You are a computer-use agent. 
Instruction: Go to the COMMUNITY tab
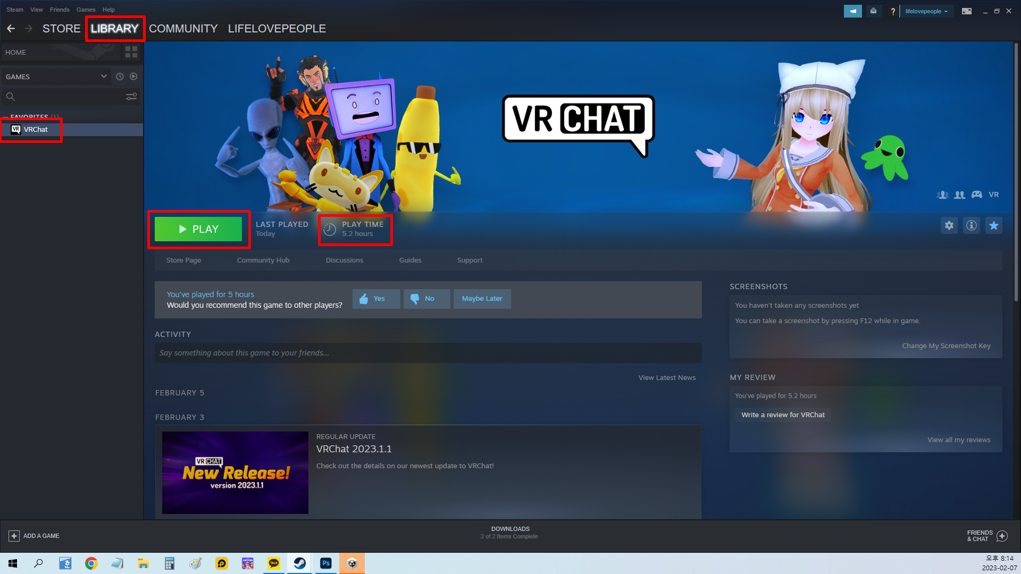click(183, 29)
